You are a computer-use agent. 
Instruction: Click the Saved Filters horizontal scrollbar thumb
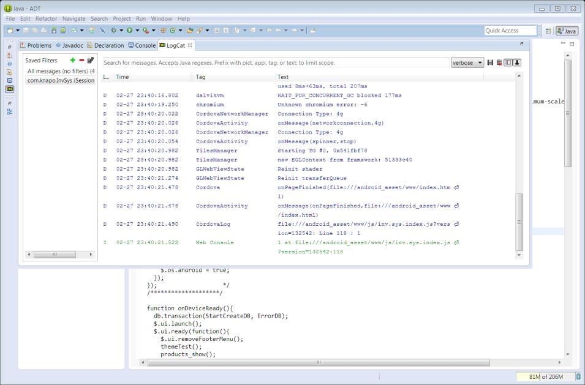point(55,255)
